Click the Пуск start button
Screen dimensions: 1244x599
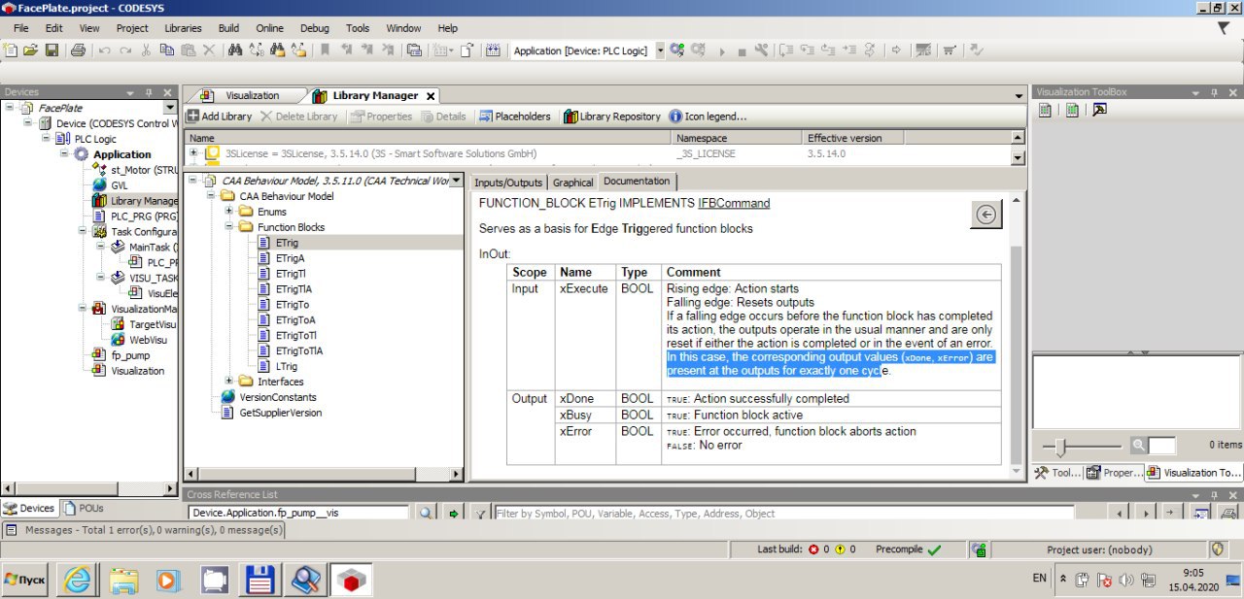(25, 580)
